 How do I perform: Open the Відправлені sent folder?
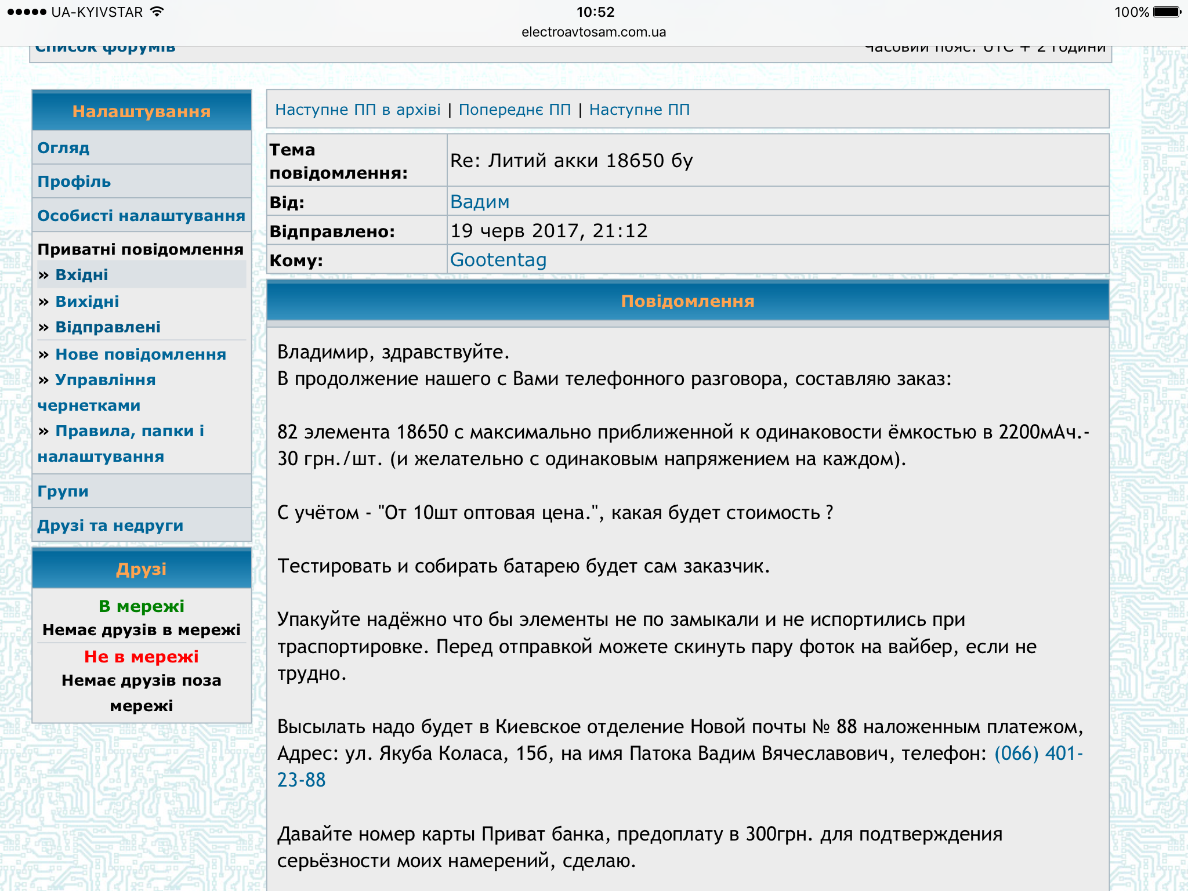click(x=108, y=327)
